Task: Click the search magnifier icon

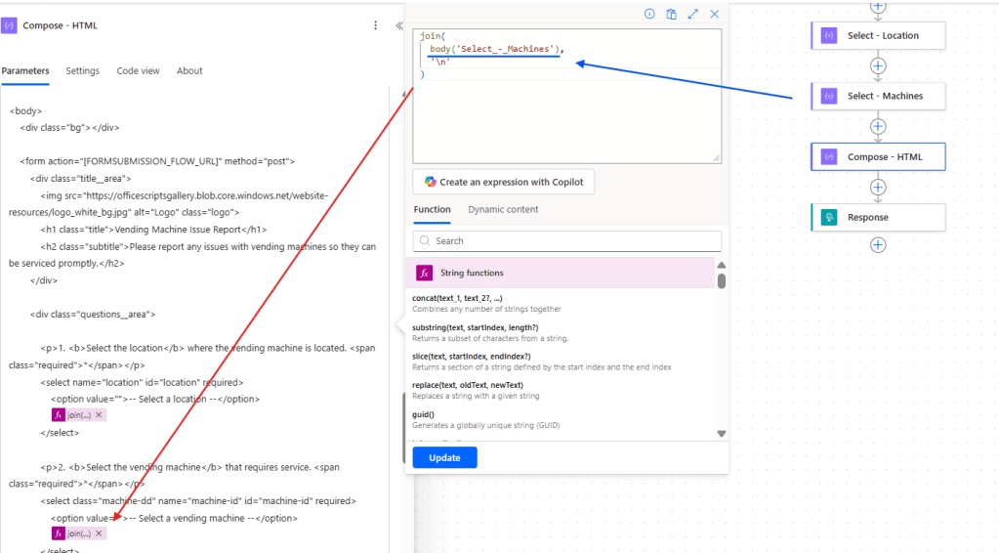Action: [425, 240]
